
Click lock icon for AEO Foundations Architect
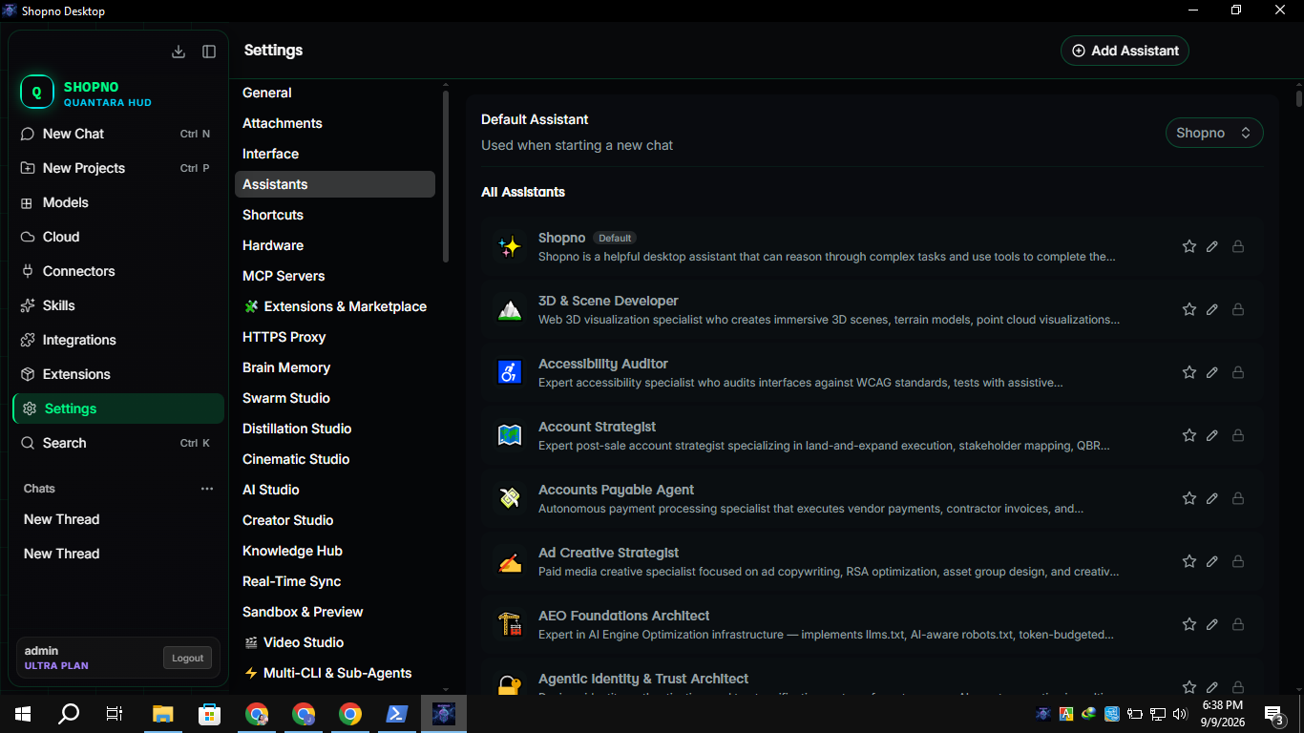[1238, 624]
